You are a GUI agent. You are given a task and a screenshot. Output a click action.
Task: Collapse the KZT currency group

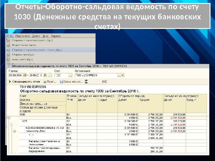tap(12, 124)
